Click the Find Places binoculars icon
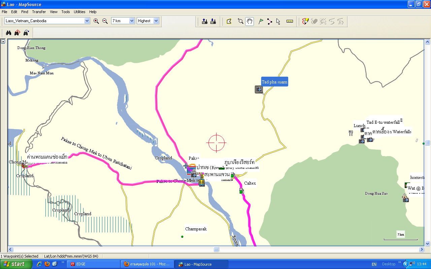Screen dimensions: 431x269 [x=9, y=33]
